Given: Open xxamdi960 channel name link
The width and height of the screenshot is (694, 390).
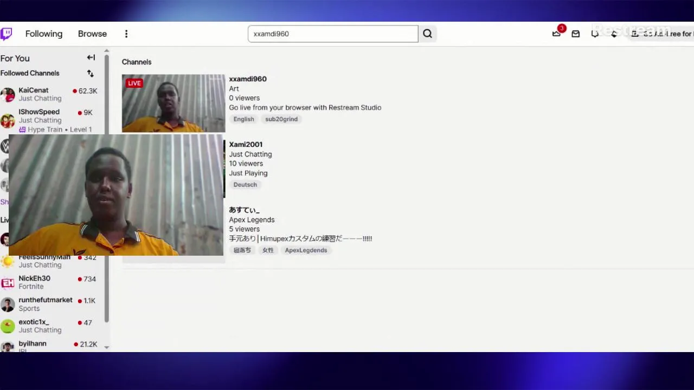Looking at the screenshot, I should (248, 79).
